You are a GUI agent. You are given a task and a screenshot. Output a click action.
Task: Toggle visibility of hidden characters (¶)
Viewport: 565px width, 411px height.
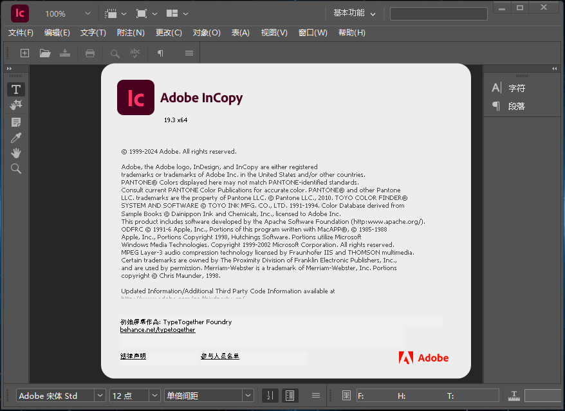(x=160, y=53)
